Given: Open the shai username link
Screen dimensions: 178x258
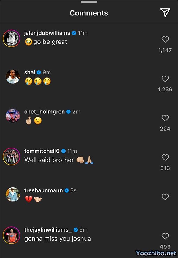Looking at the screenshot, I should (30, 72).
